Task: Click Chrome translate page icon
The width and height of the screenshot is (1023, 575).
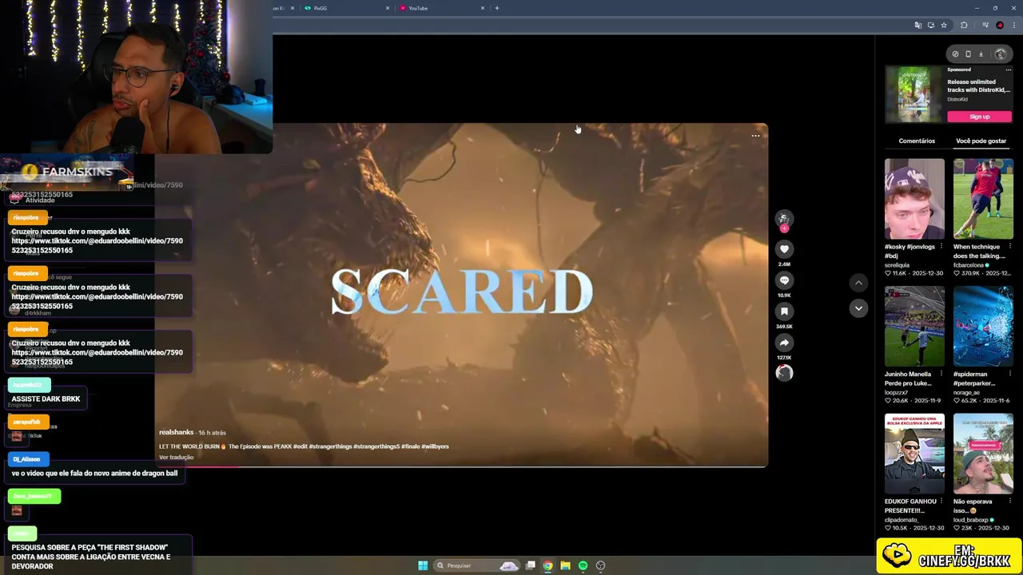Action: point(918,26)
